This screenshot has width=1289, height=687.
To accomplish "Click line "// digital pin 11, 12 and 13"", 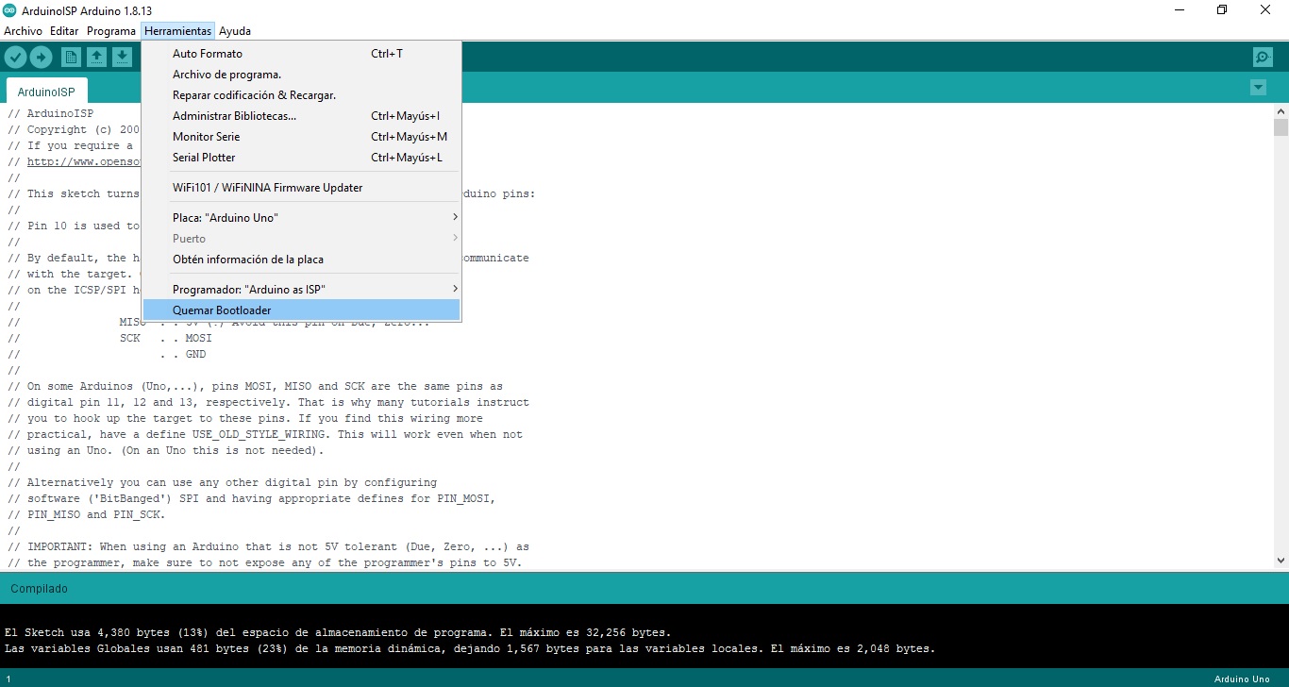I will click(x=268, y=402).
